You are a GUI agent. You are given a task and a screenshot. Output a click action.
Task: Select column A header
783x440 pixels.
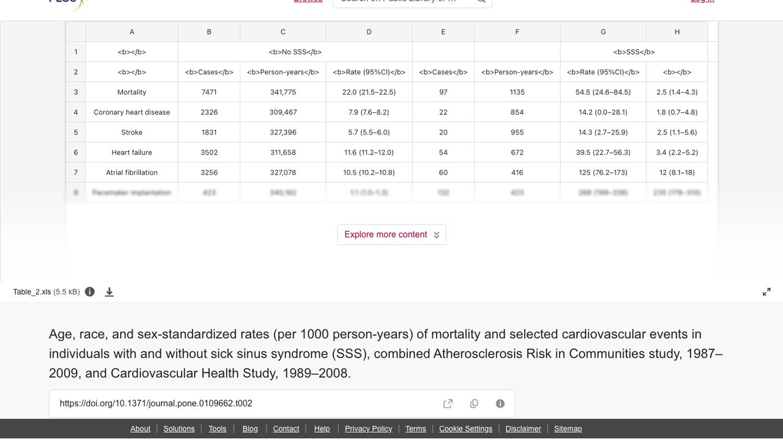click(132, 32)
